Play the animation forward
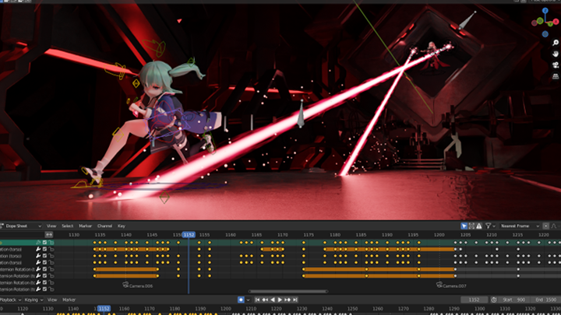Image resolution: width=561 pixels, height=315 pixels. (280, 300)
